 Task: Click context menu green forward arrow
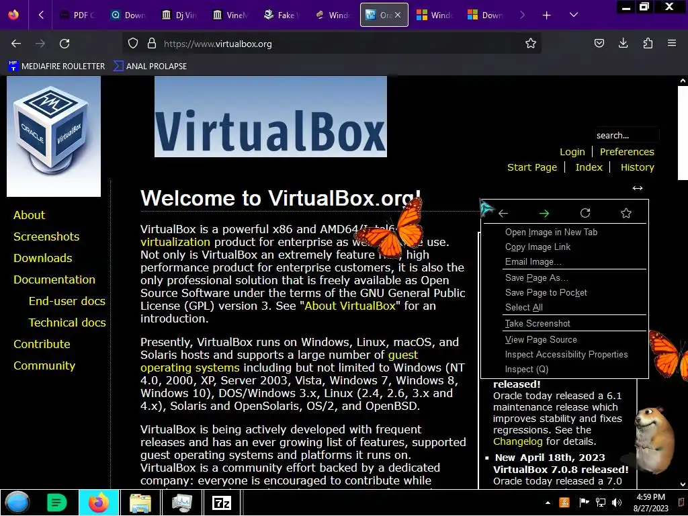pyautogui.click(x=544, y=213)
